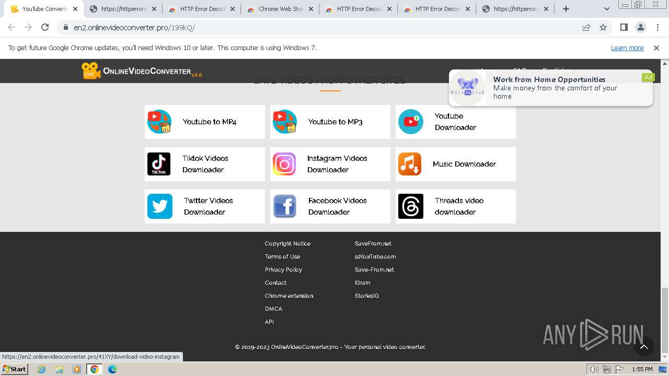
Task: Expand the tab search dropdown
Action: [607, 9]
